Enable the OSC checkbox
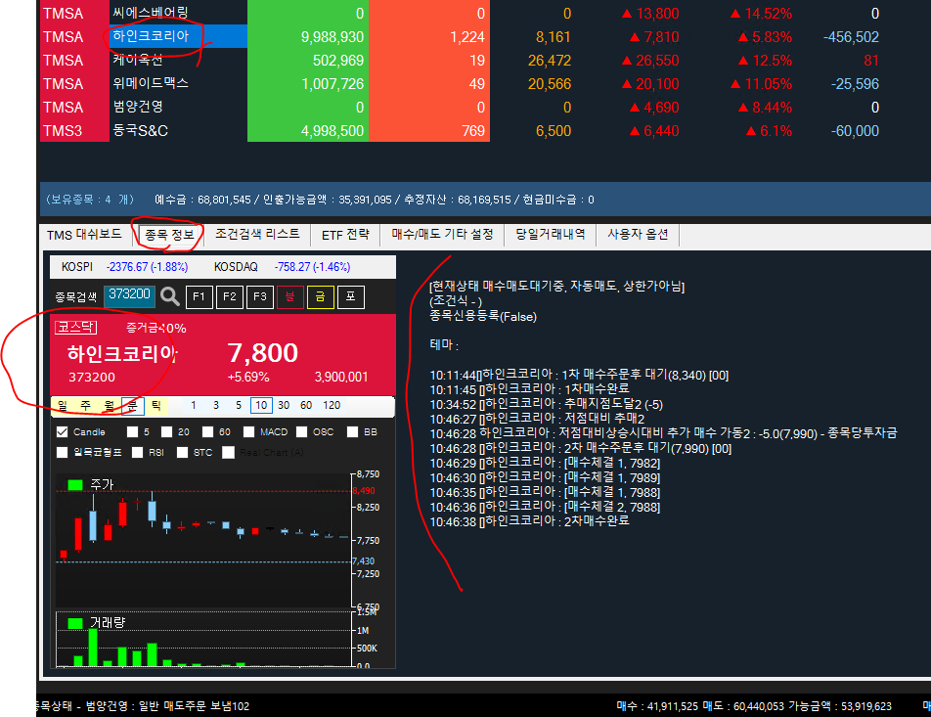This screenshot has width=931, height=717. [x=301, y=432]
